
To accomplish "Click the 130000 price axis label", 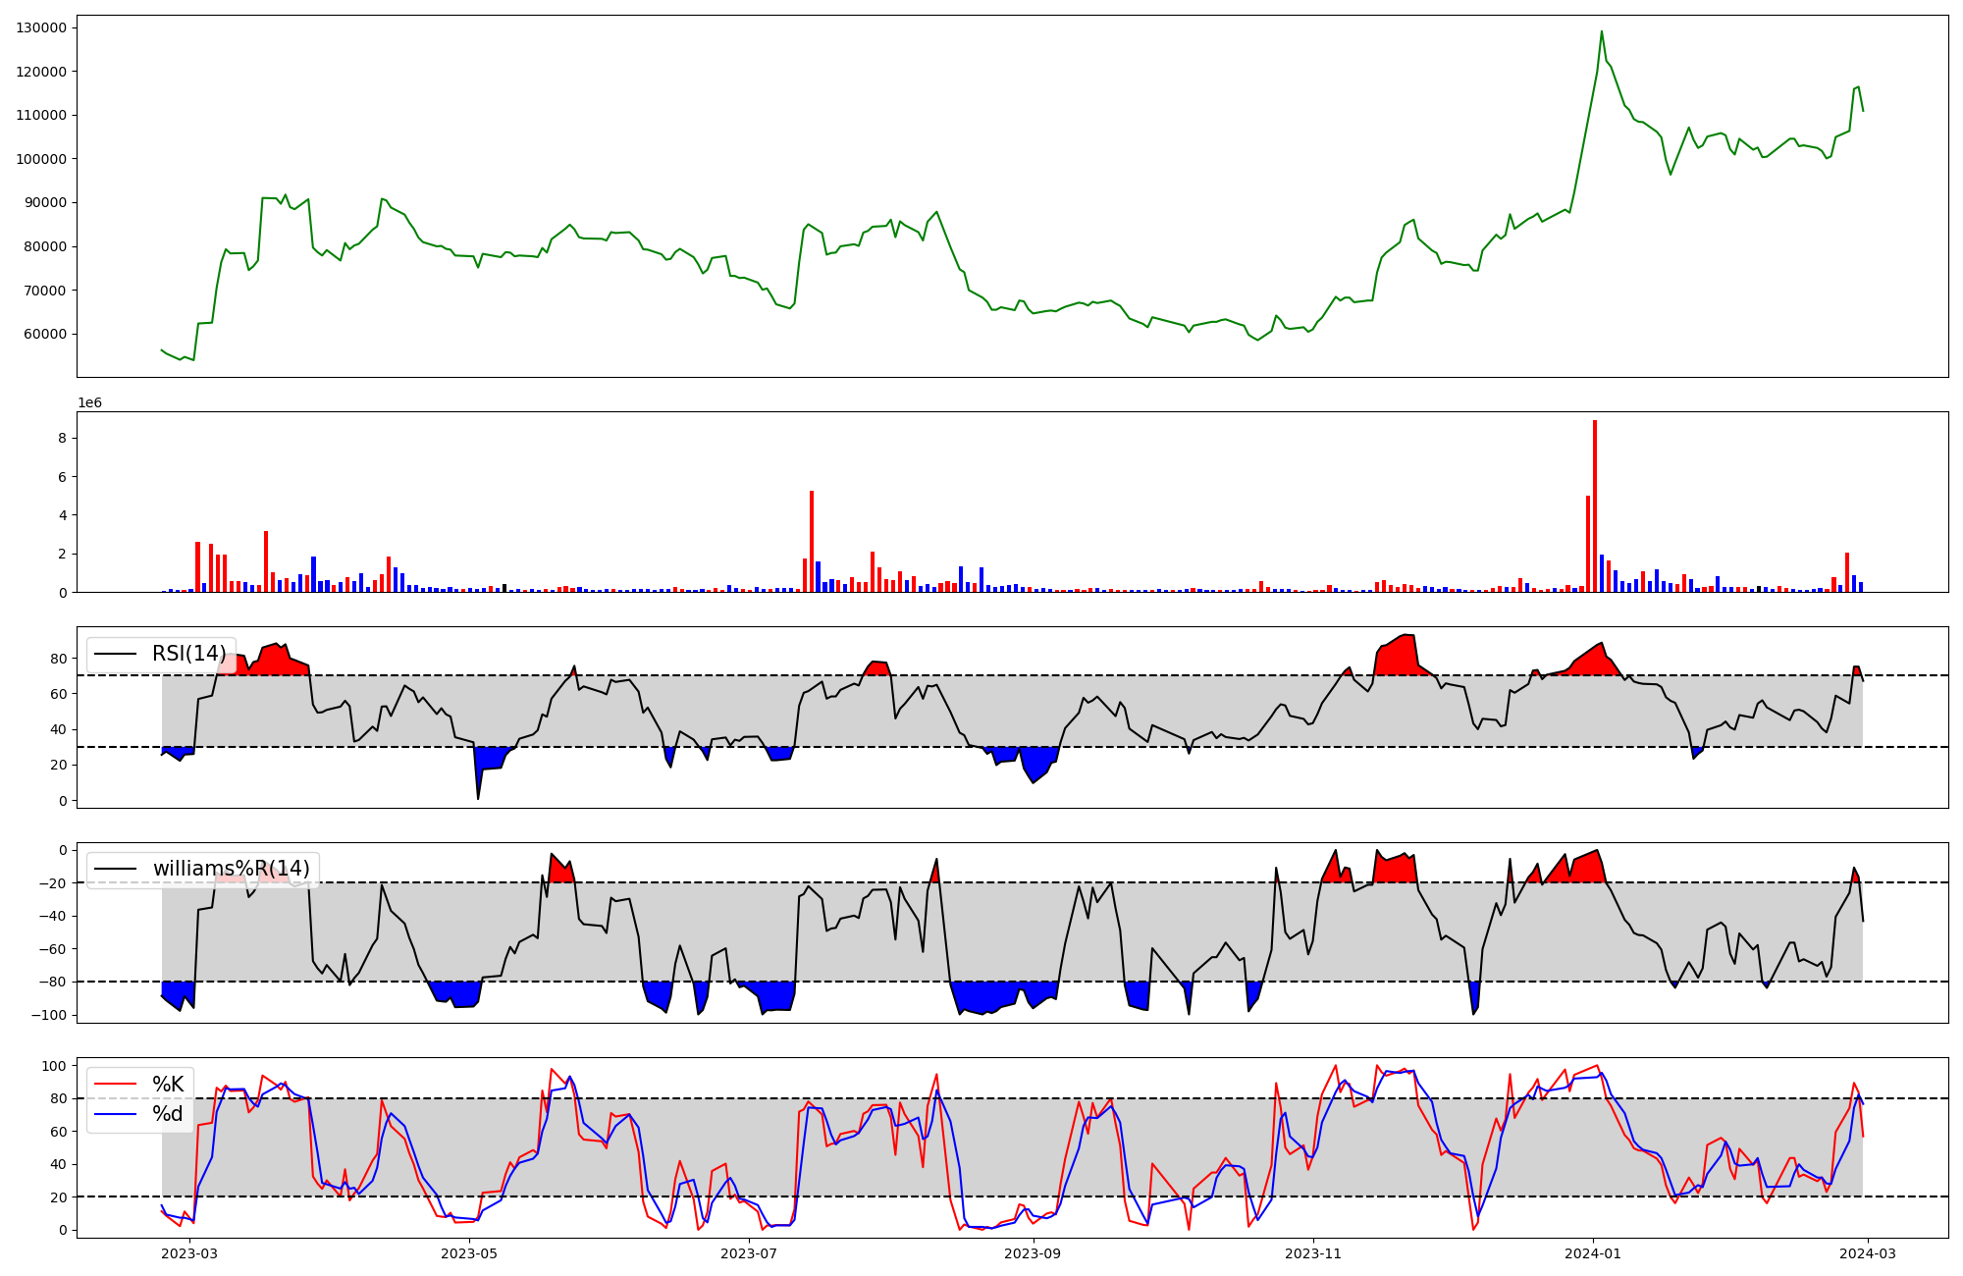I will pos(41,27).
